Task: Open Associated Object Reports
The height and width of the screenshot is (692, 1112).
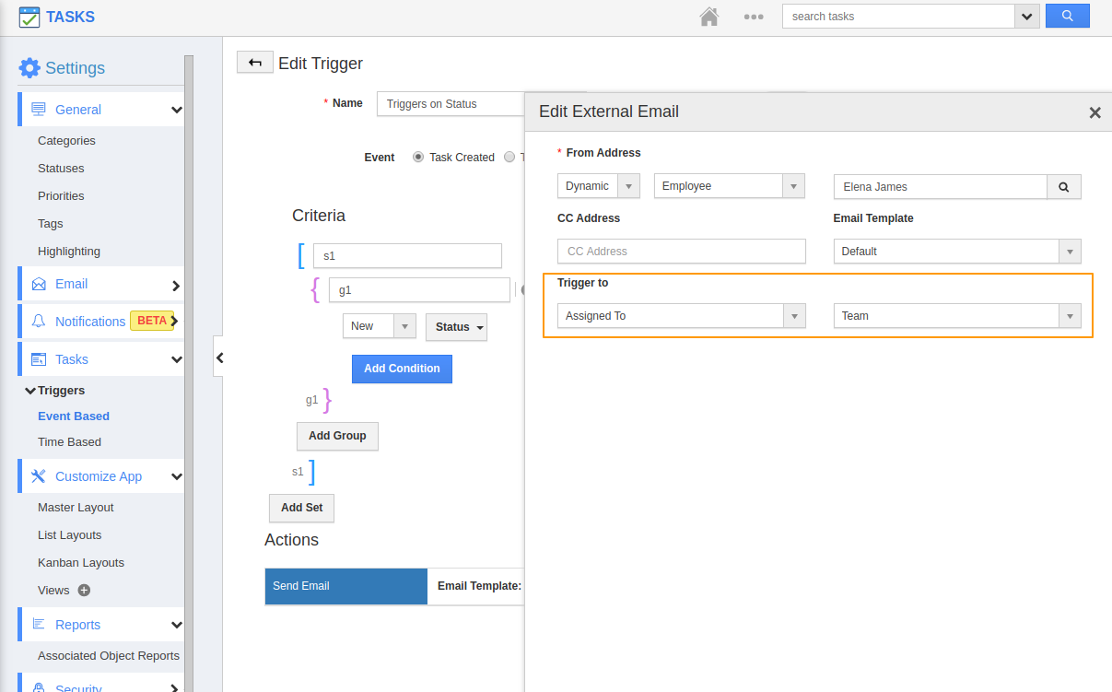Action: (x=109, y=656)
